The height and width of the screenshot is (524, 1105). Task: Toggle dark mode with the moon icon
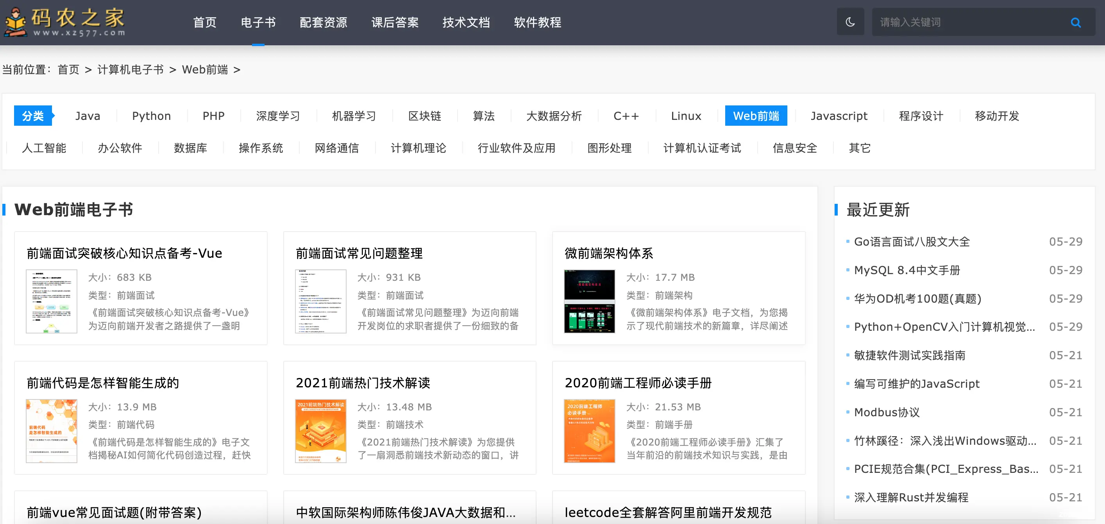[x=850, y=22]
